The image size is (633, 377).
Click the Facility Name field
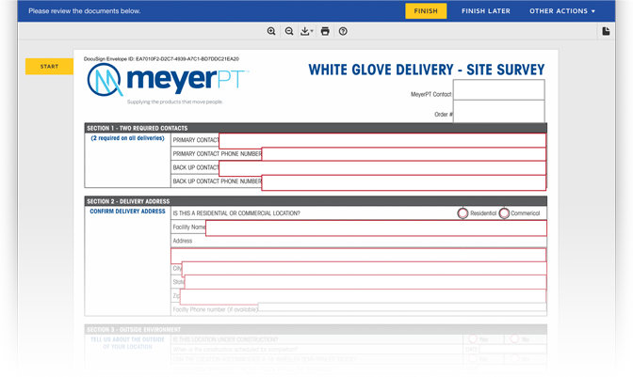[376, 228]
